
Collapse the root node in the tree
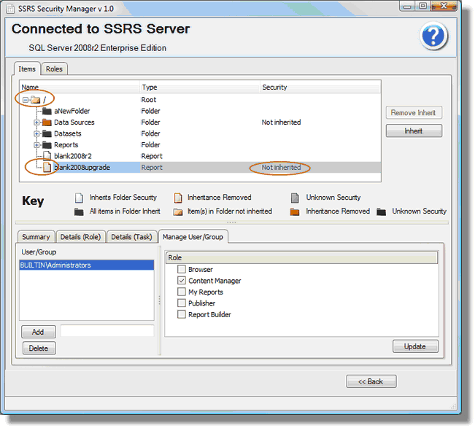(26, 100)
